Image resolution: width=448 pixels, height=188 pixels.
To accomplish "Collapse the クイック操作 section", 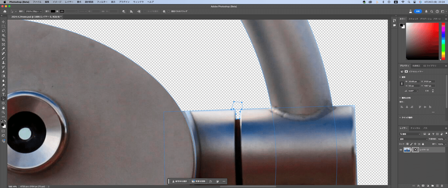I will point(400,117).
